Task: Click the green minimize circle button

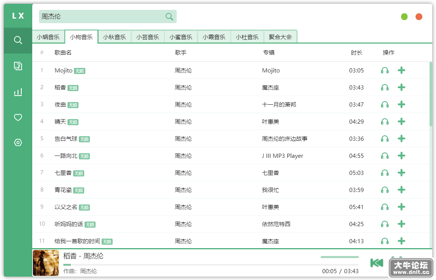Action: (x=404, y=17)
